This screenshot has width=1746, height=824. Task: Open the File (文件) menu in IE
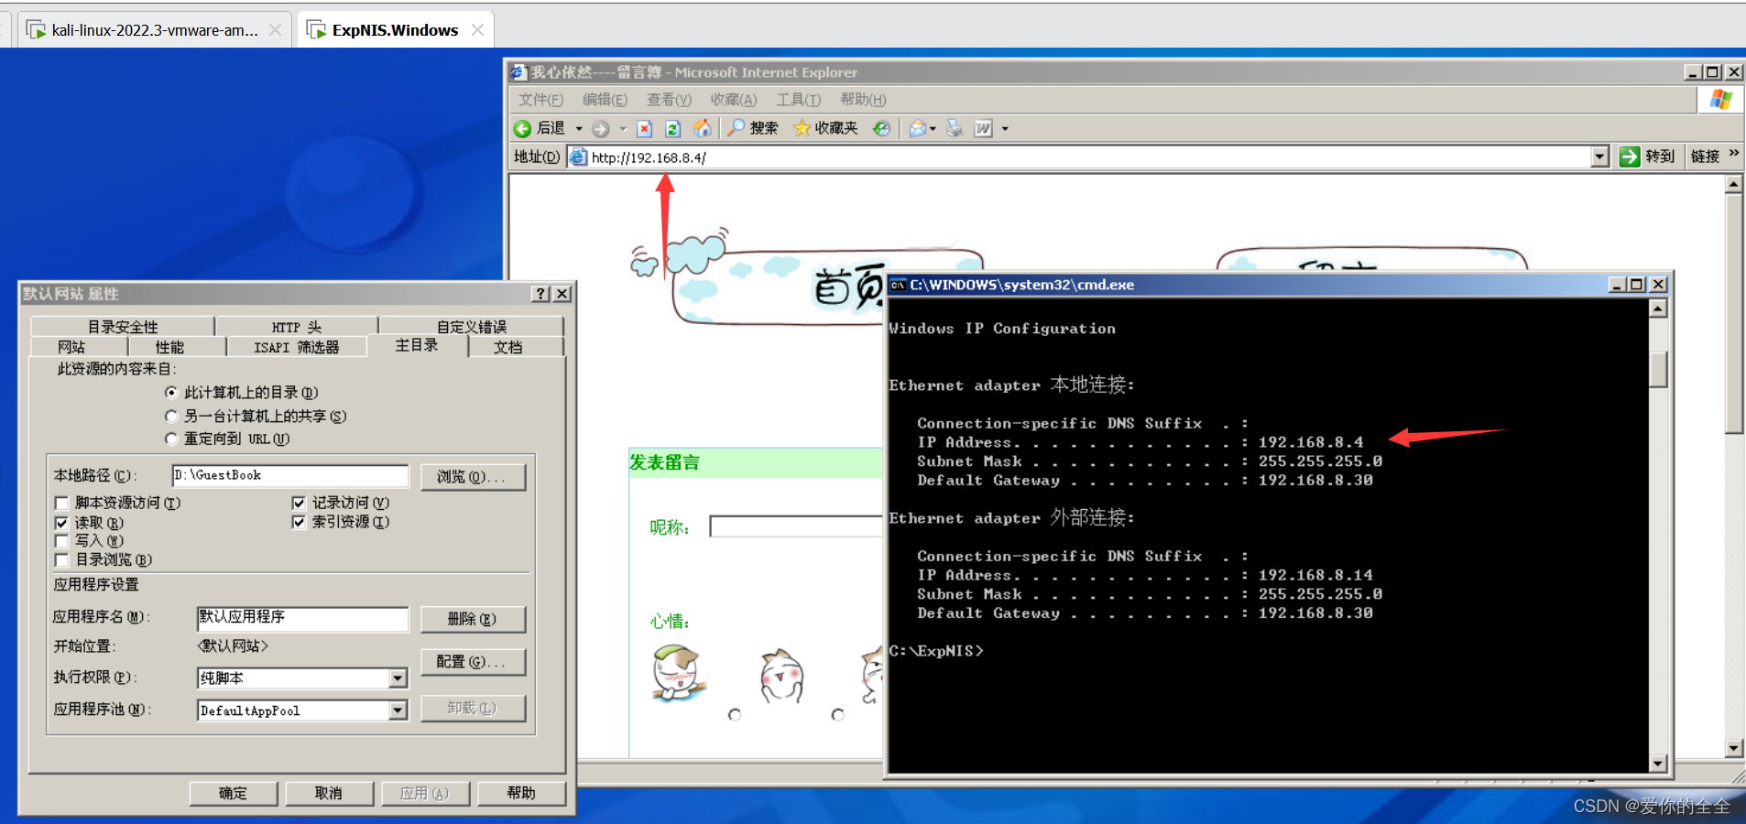tap(540, 100)
